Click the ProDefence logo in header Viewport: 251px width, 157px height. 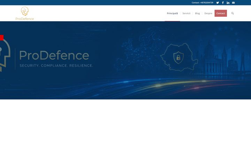(25, 14)
